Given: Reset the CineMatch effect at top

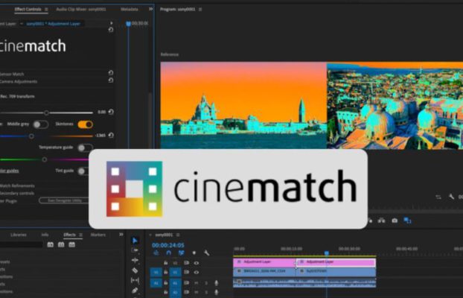Looking at the screenshot, I should (111, 30).
